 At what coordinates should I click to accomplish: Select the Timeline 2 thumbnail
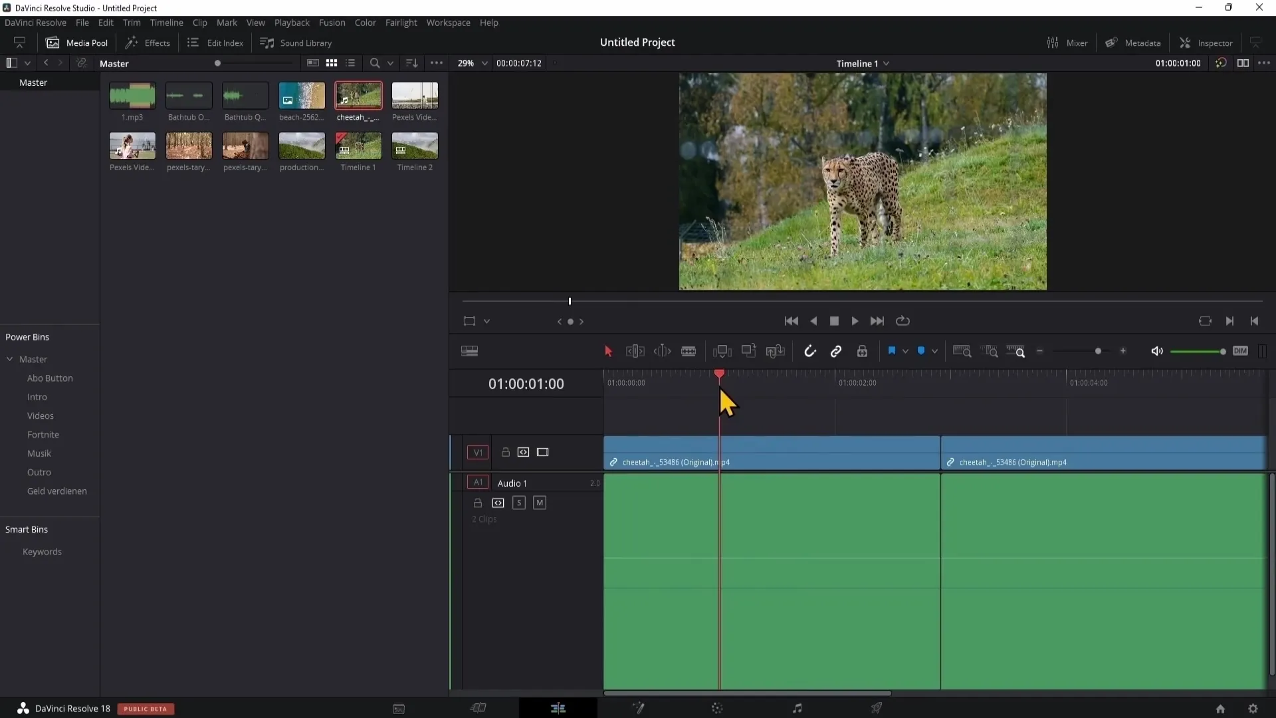[x=415, y=146]
